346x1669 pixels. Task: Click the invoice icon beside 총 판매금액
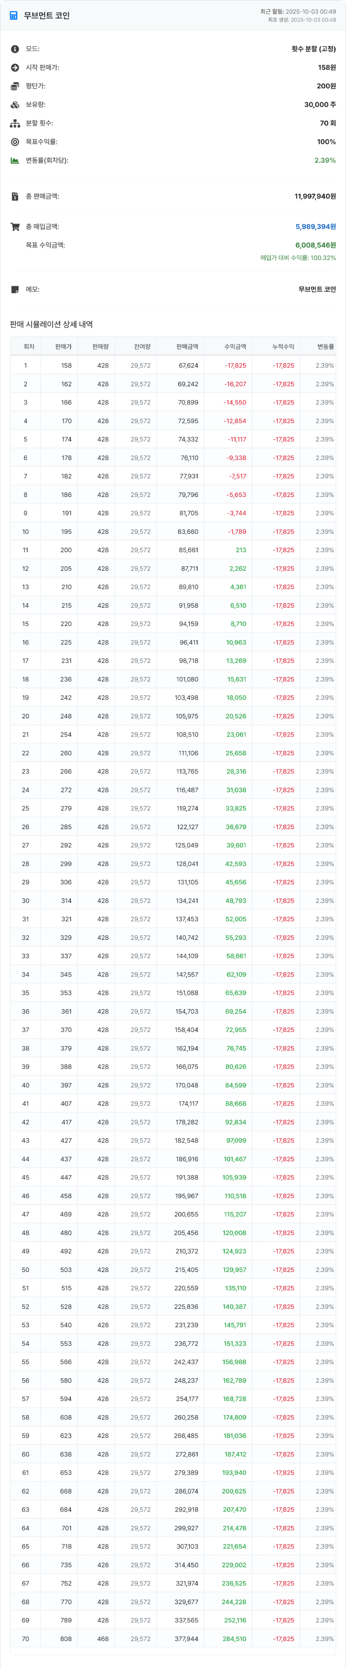tap(15, 196)
